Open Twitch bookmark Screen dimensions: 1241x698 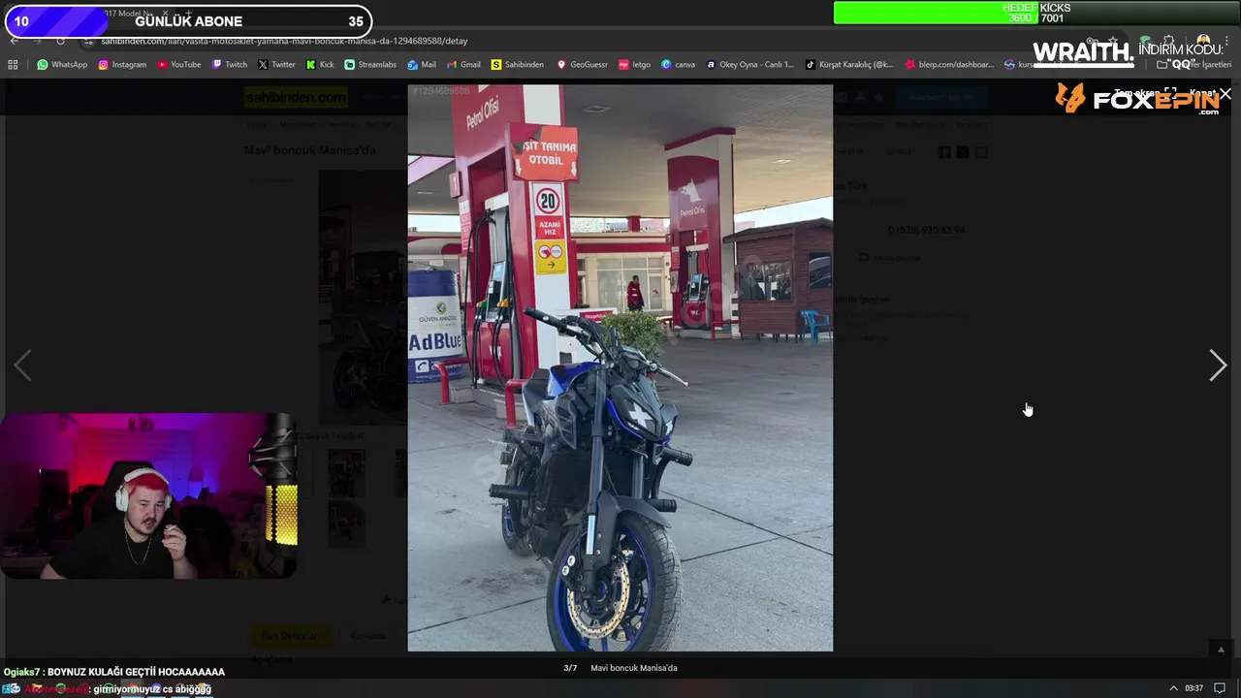[x=230, y=65]
